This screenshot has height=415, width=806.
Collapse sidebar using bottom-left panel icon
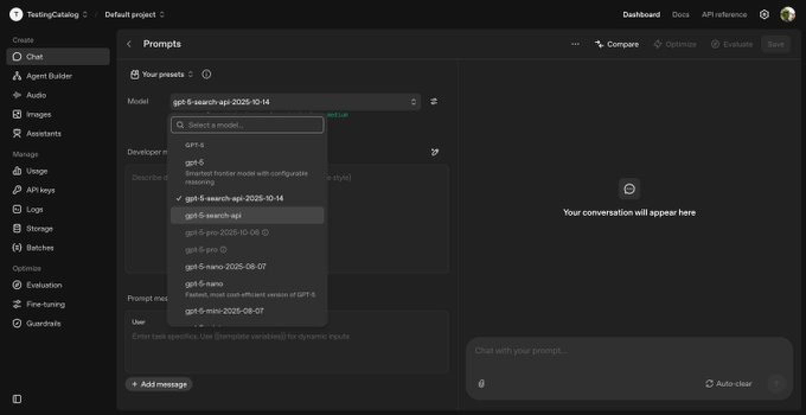17,399
